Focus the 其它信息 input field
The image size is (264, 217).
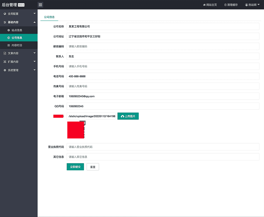[163, 157]
